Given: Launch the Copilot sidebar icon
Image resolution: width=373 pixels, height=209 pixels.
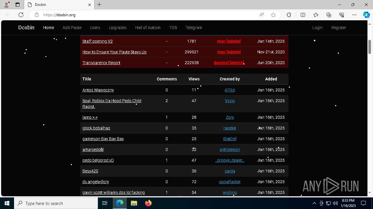Looking at the screenshot, I should pos(366,15).
